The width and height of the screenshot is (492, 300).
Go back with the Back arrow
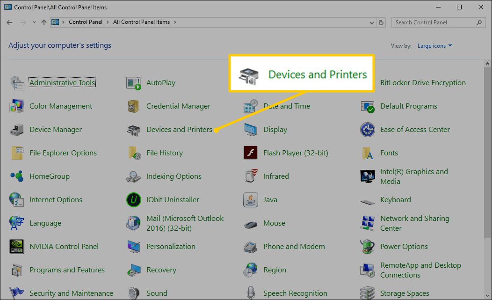[x=9, y=22]
